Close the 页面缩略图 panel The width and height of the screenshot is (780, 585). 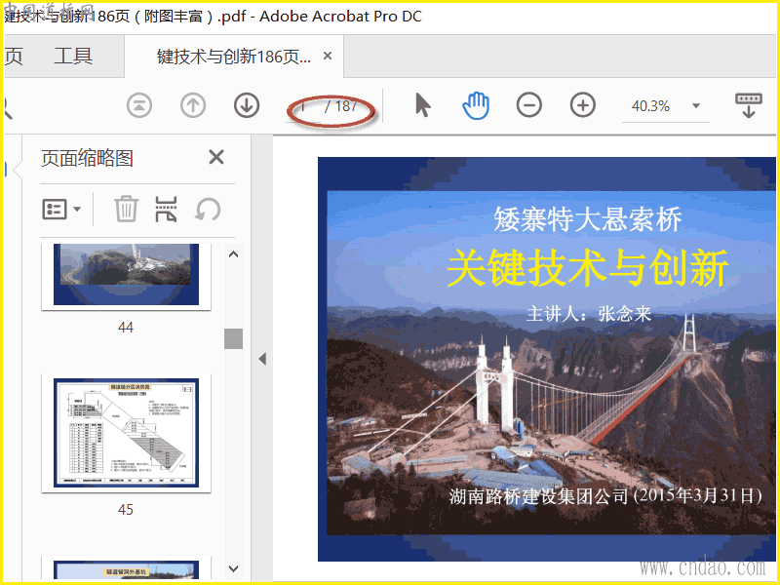tap(216, 158)
